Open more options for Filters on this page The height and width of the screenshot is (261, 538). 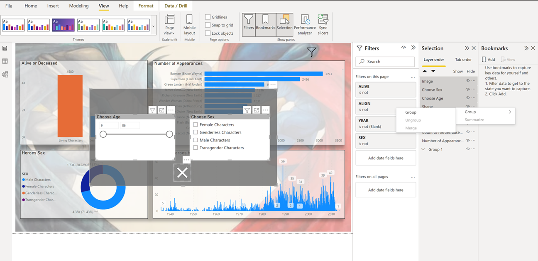(x=413, y=77)
